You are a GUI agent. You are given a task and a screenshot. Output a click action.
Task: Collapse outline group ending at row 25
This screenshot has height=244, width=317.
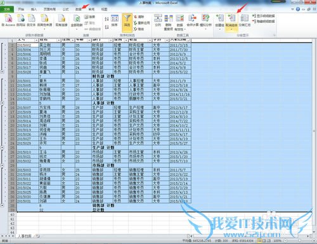(x=3, y=148)
